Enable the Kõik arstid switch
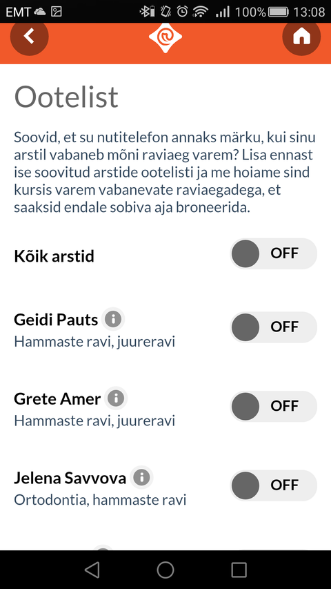This screenshot has width=331, height=589. click(x=274, y=253)
